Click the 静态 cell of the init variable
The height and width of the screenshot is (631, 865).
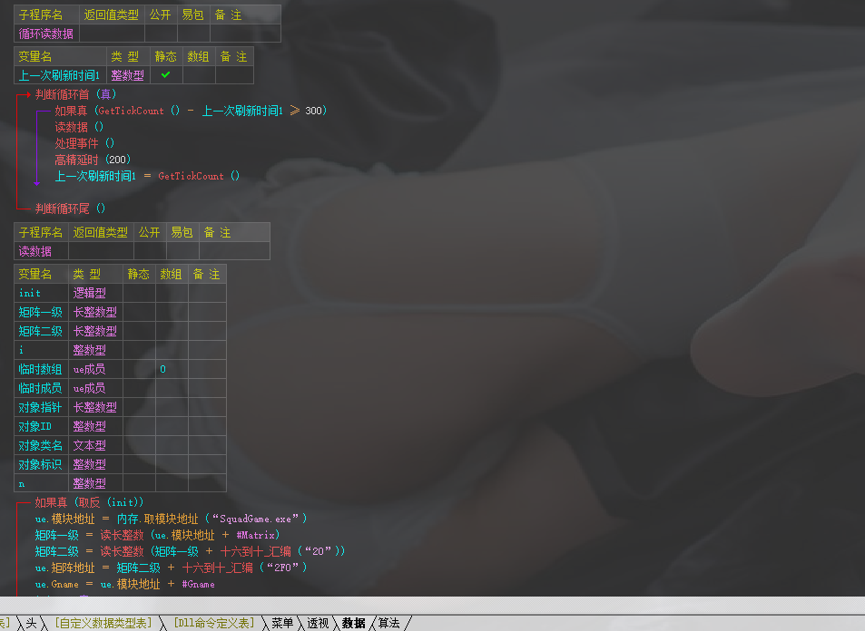tap(139, 293)
